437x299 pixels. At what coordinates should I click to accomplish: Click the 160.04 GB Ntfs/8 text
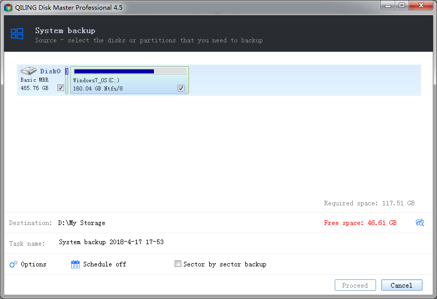[98, 88]
